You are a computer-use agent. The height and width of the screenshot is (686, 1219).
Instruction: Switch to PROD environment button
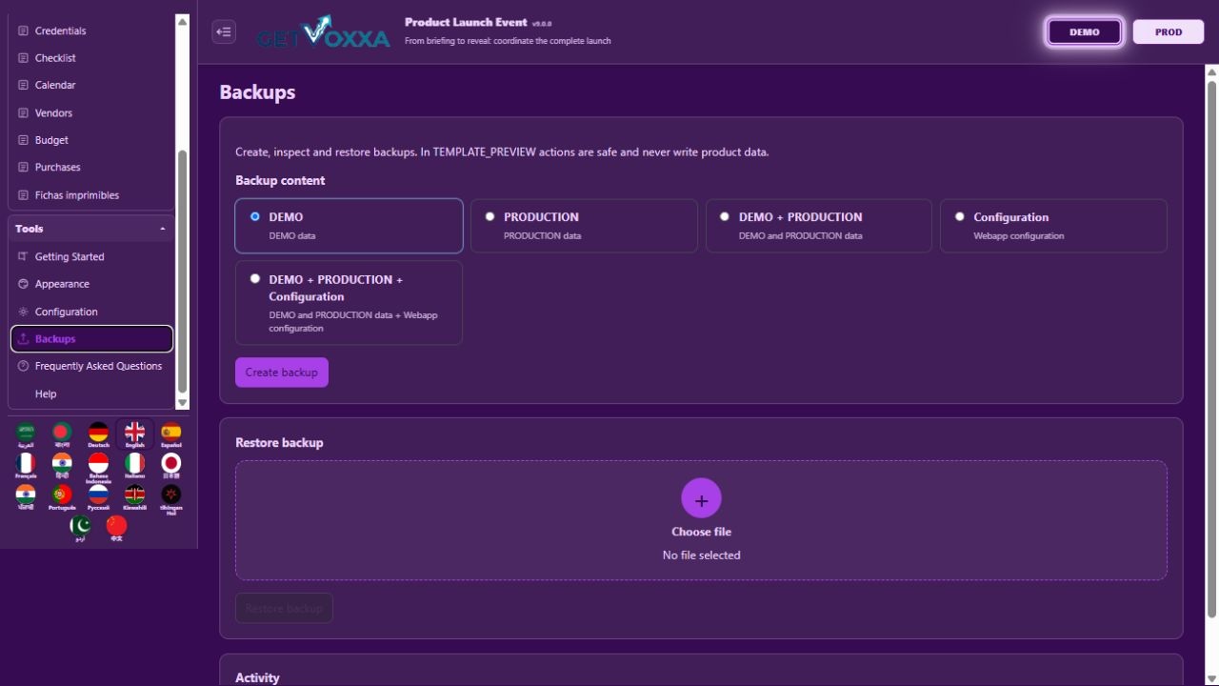coord(1169,31)
